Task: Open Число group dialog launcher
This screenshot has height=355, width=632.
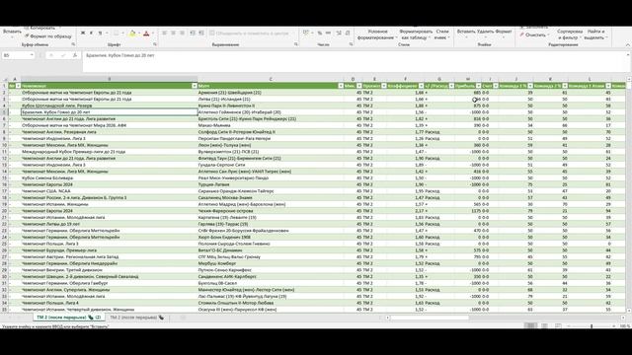Action: 352,44
